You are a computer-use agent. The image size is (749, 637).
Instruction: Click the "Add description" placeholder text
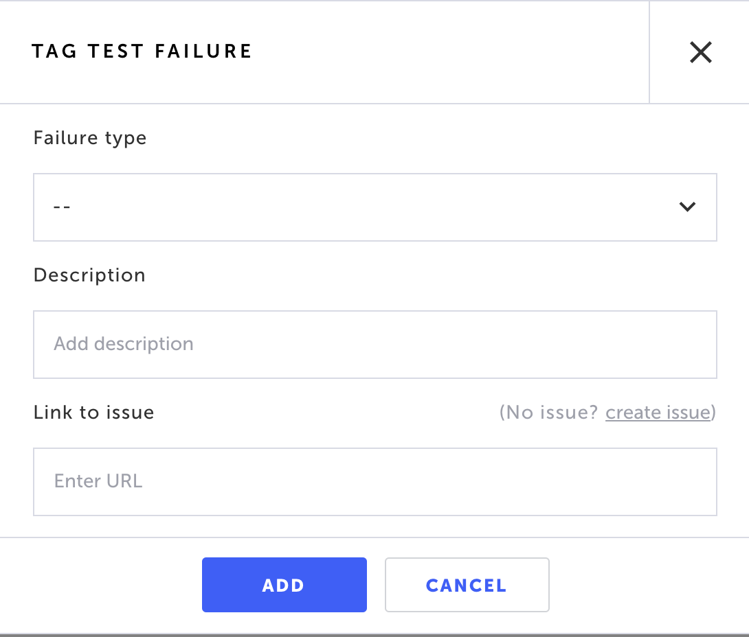click(124, 344)
